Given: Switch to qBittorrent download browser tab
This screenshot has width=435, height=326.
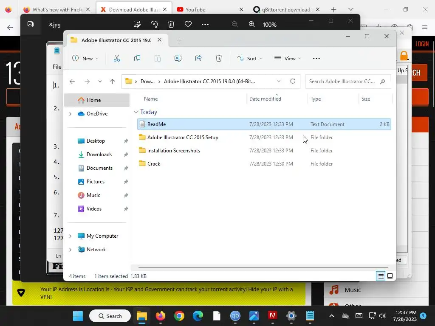Looking at the screenshot, I should click(287, 9).
